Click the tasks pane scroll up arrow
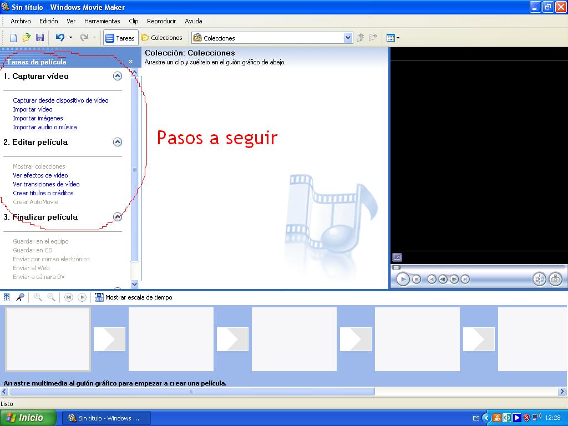568x426 pixels. (x=134, y=72)
